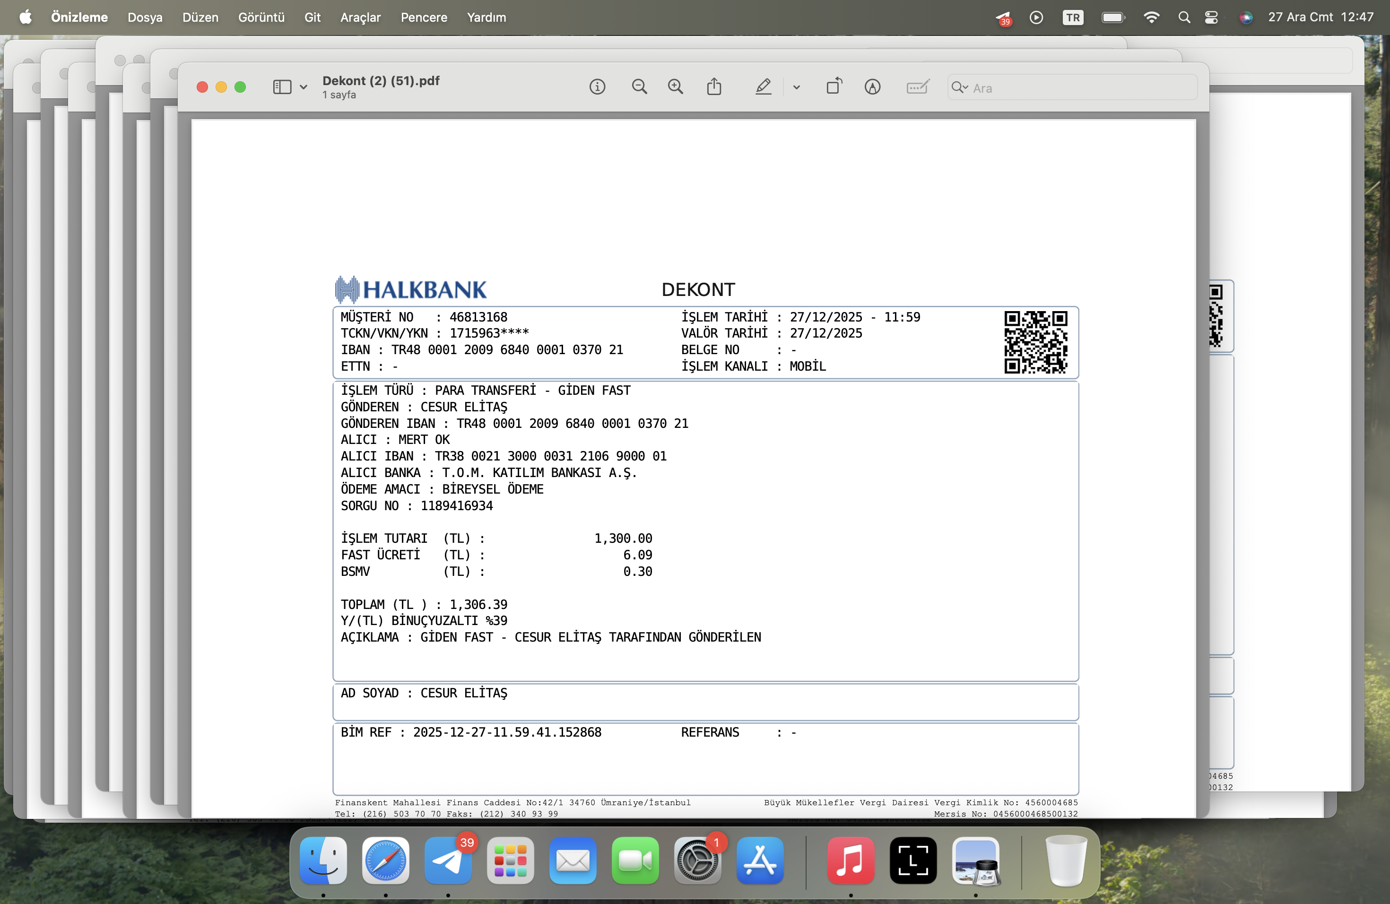The height and width of the screenshot is (904, 1390).
Task: Toggle the sidebar view button
Action: click(x=282, y=87)
